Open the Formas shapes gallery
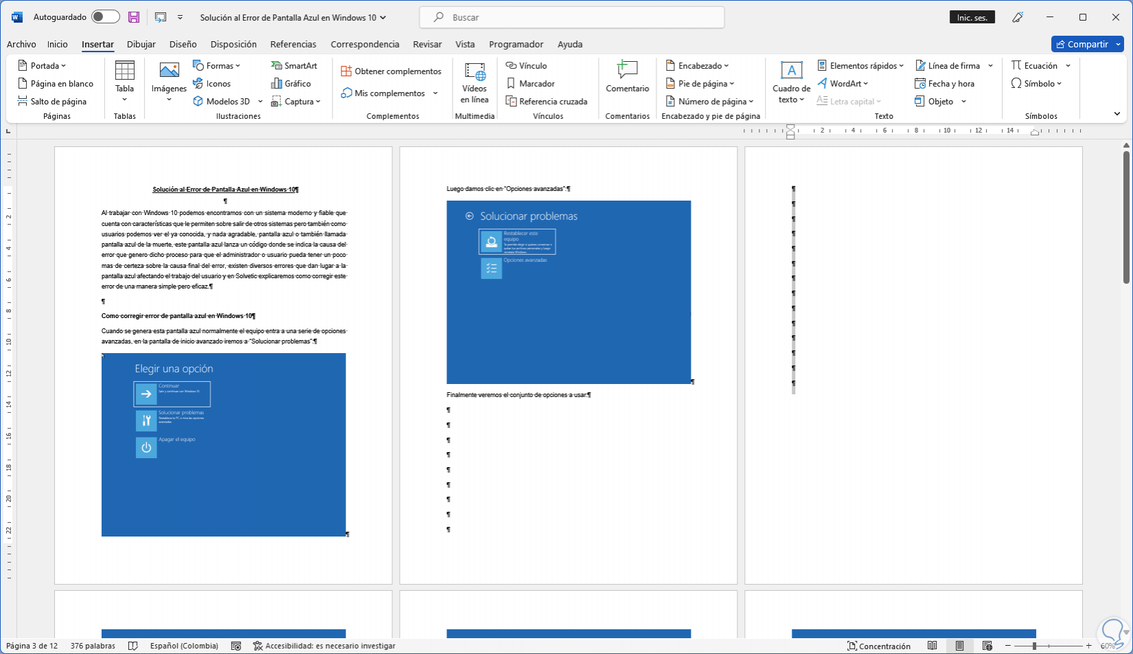This screenshot has height=654, width=1133. (x=216, y=66)
